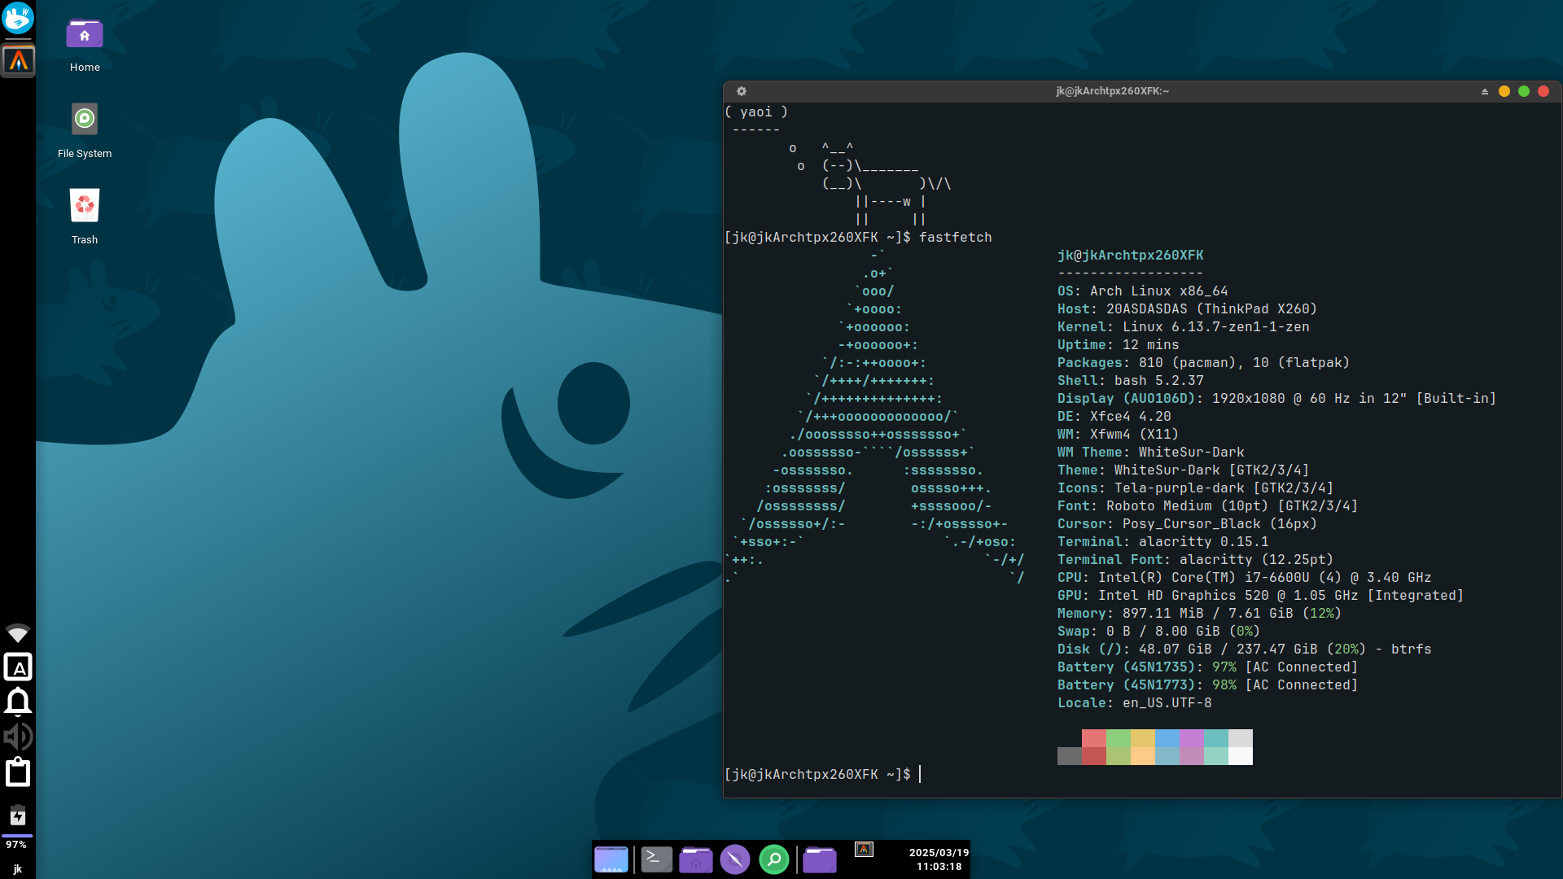Image resolution: width=1563 pixels, height=879 pixels.
Task: Open the application finder search icon
Action: tap(774, 859)
